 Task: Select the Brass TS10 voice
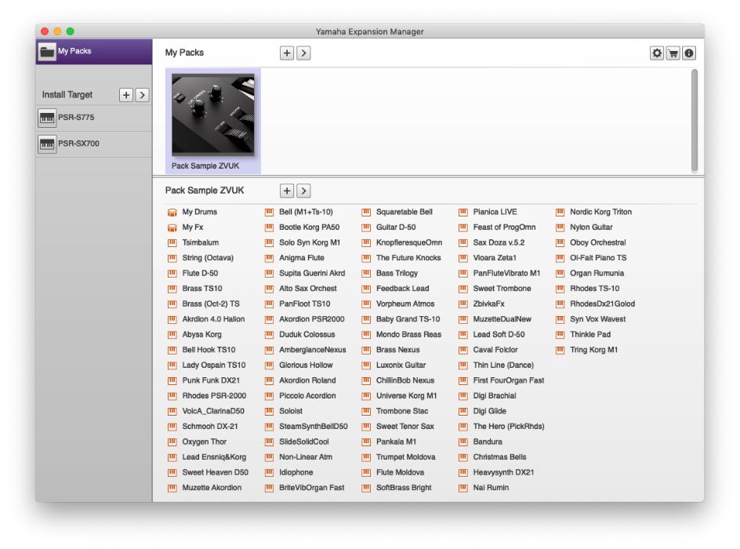point(202,289)
